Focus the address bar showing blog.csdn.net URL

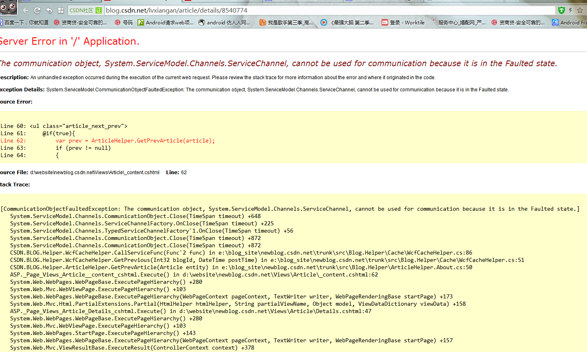[x=330, y=10]
